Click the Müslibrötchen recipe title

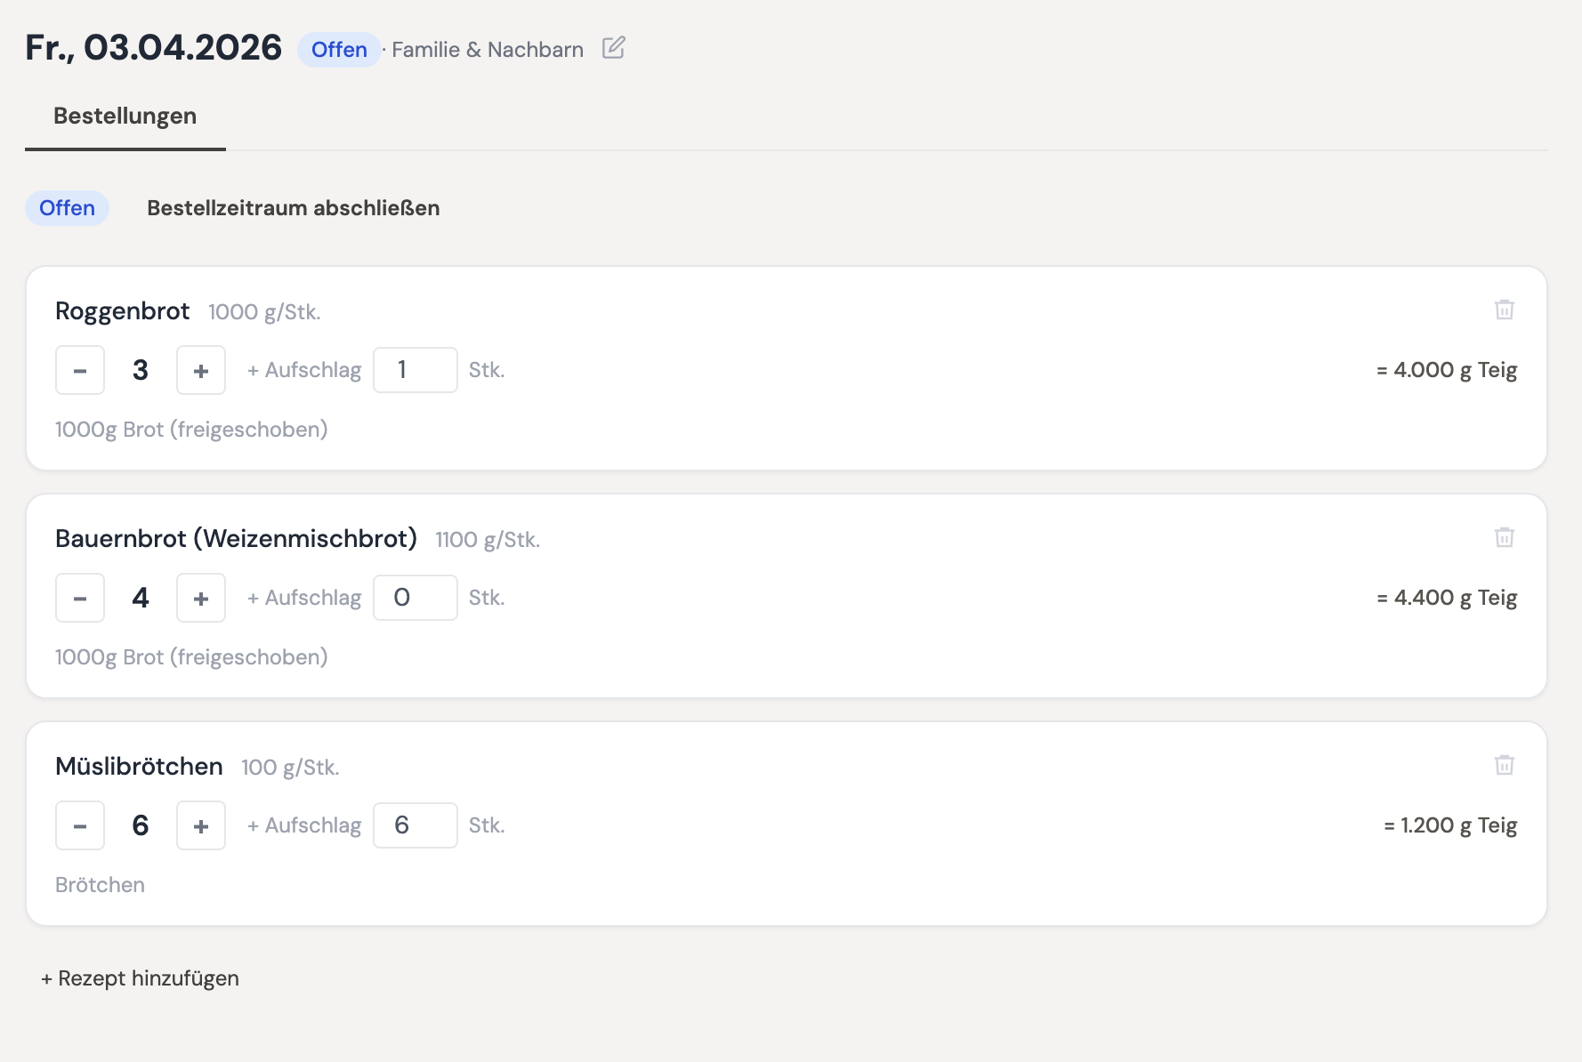point(139,767)
